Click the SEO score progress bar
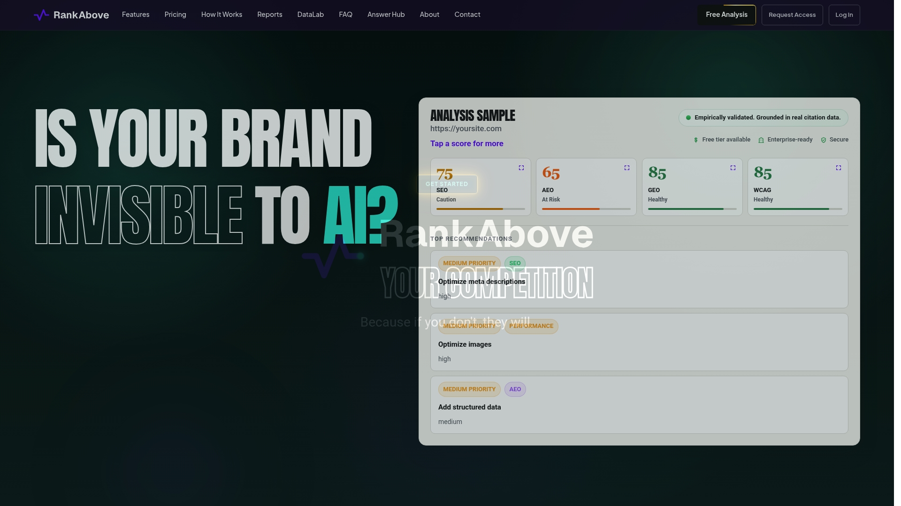 [481, 209]
